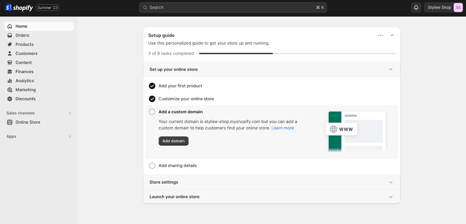Click the Marketing target icon
This screenshot has width=466, height=224.
[10, 90]
